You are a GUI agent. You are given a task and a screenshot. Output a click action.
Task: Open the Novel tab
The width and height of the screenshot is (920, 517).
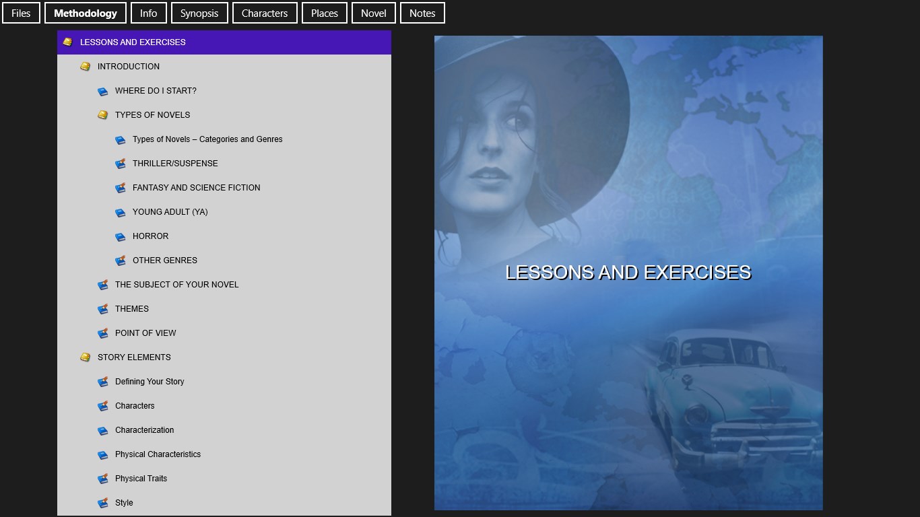pyautogui.click(x=373, y=13)
